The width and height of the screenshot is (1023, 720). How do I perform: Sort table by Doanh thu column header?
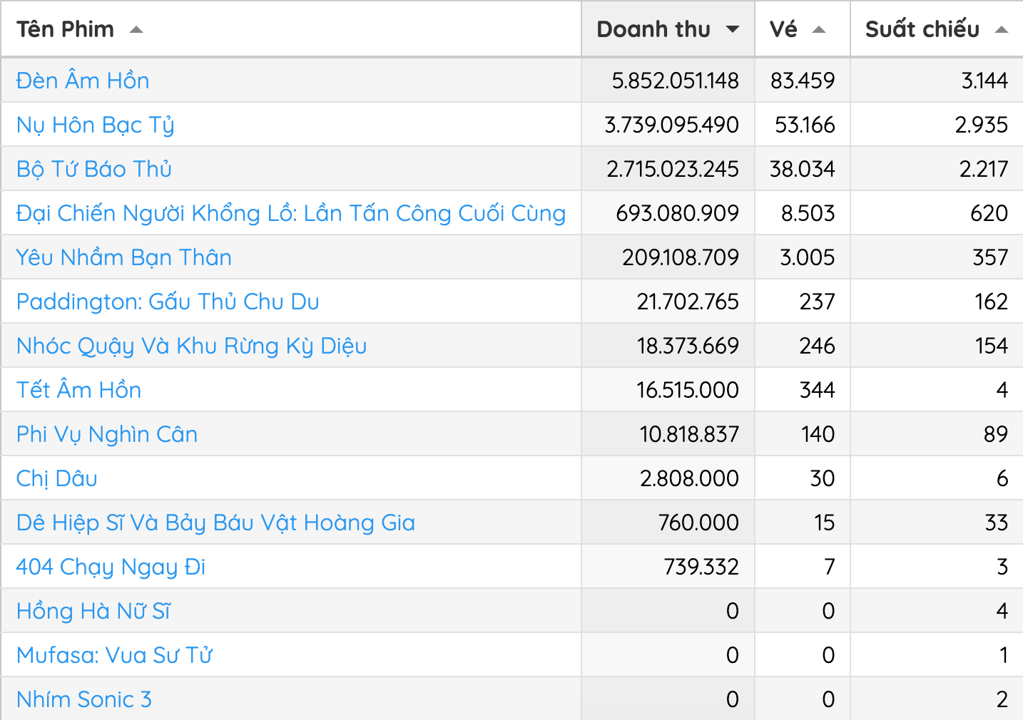653,29
